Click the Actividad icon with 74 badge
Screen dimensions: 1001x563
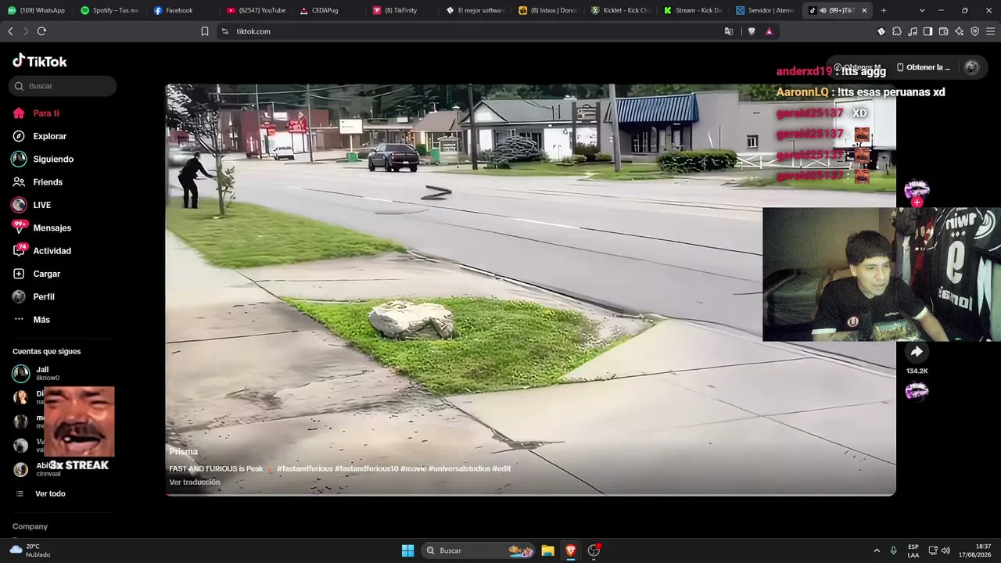[x=19, y=251]
